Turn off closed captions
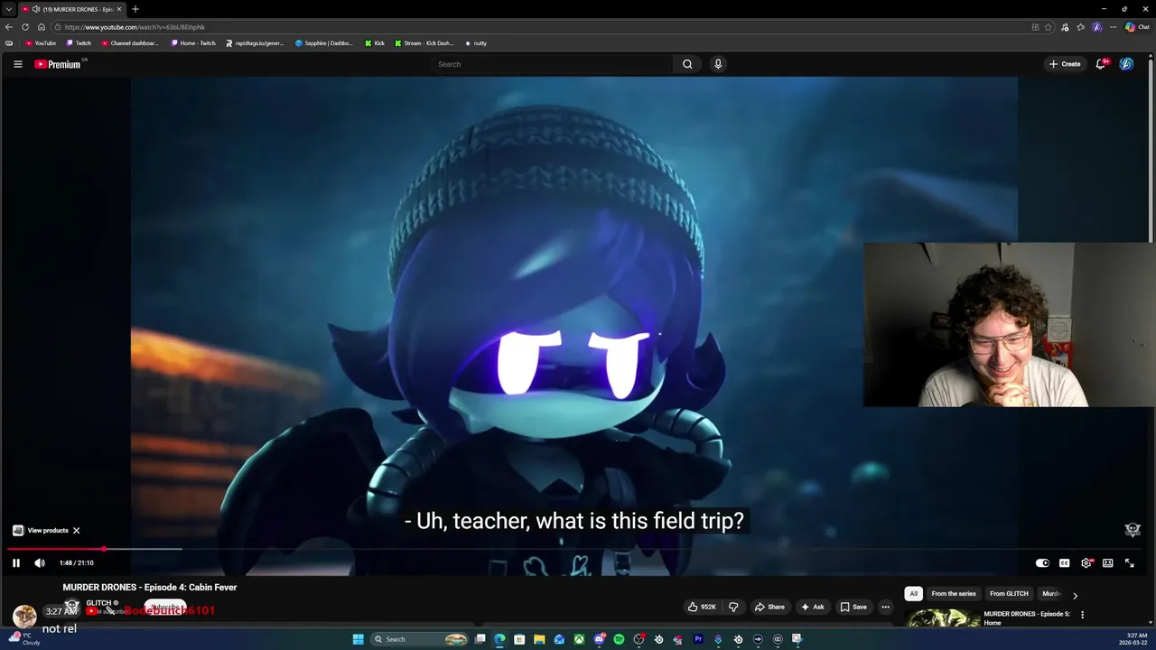This screenshot has height=650, width=1156. point(1064,562)
